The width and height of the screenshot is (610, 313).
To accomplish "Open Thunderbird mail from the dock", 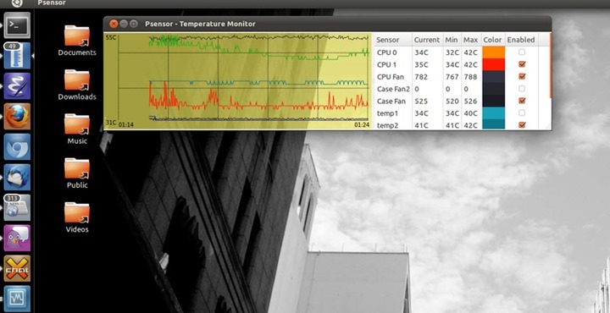I will coord(17,177).
